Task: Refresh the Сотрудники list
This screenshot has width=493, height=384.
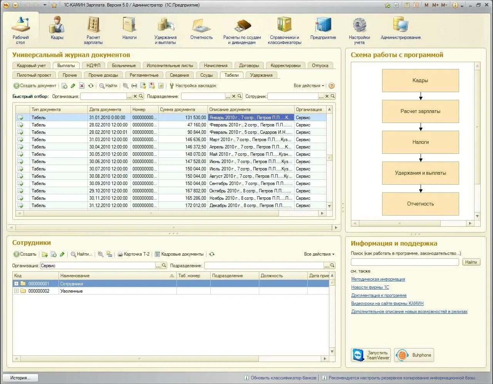Action: (211, 254)
